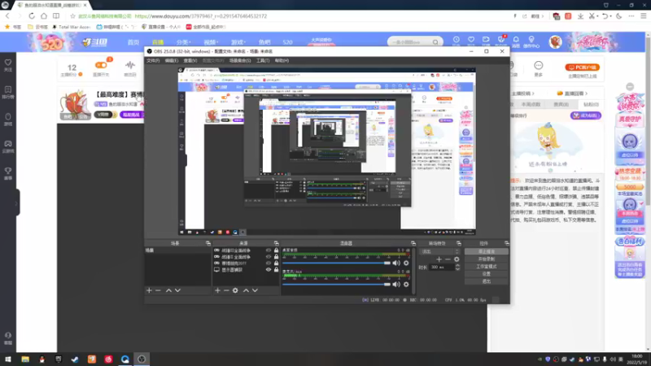Viewport: 651px width, 366px height.
Task: Go to the browser home page icon
Action: [44, 16]
